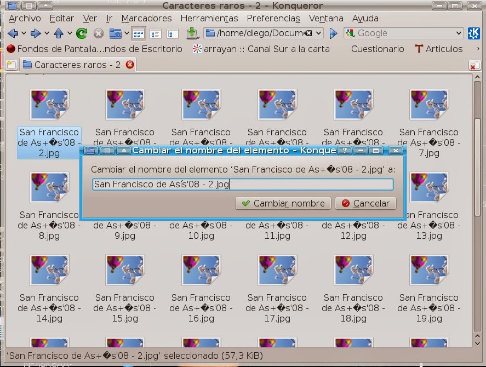Click the grey stop loading icon
Viewport: 486px width, 367px height.
(99, 33)
